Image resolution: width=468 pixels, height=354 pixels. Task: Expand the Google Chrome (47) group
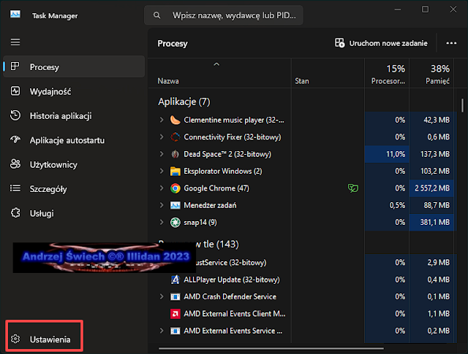click(162, 188)
